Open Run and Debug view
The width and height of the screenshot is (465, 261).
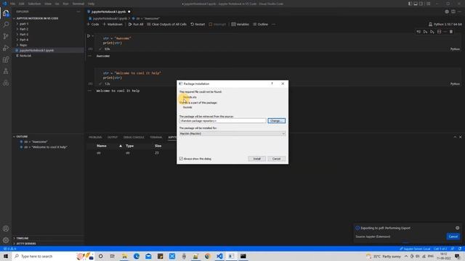pos(6,48)
